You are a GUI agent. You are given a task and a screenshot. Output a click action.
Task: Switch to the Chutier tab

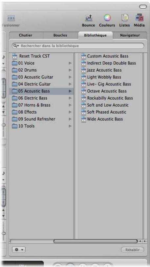tap(26, 35)
